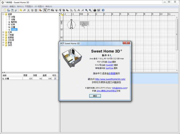Screen dimensions: 180x134
Task: Expand the 杂项 catalog folder
Action: pos(3,45)
